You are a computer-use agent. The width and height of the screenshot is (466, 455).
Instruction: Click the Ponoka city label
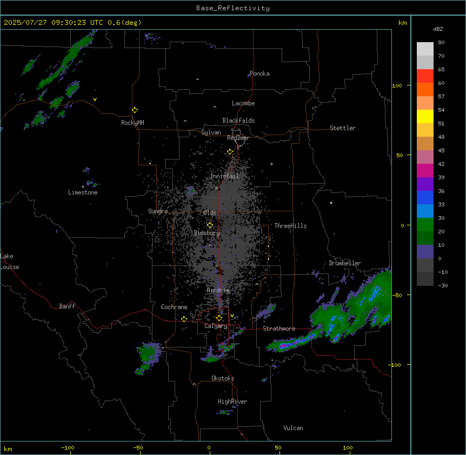click(x=259, y=73)
